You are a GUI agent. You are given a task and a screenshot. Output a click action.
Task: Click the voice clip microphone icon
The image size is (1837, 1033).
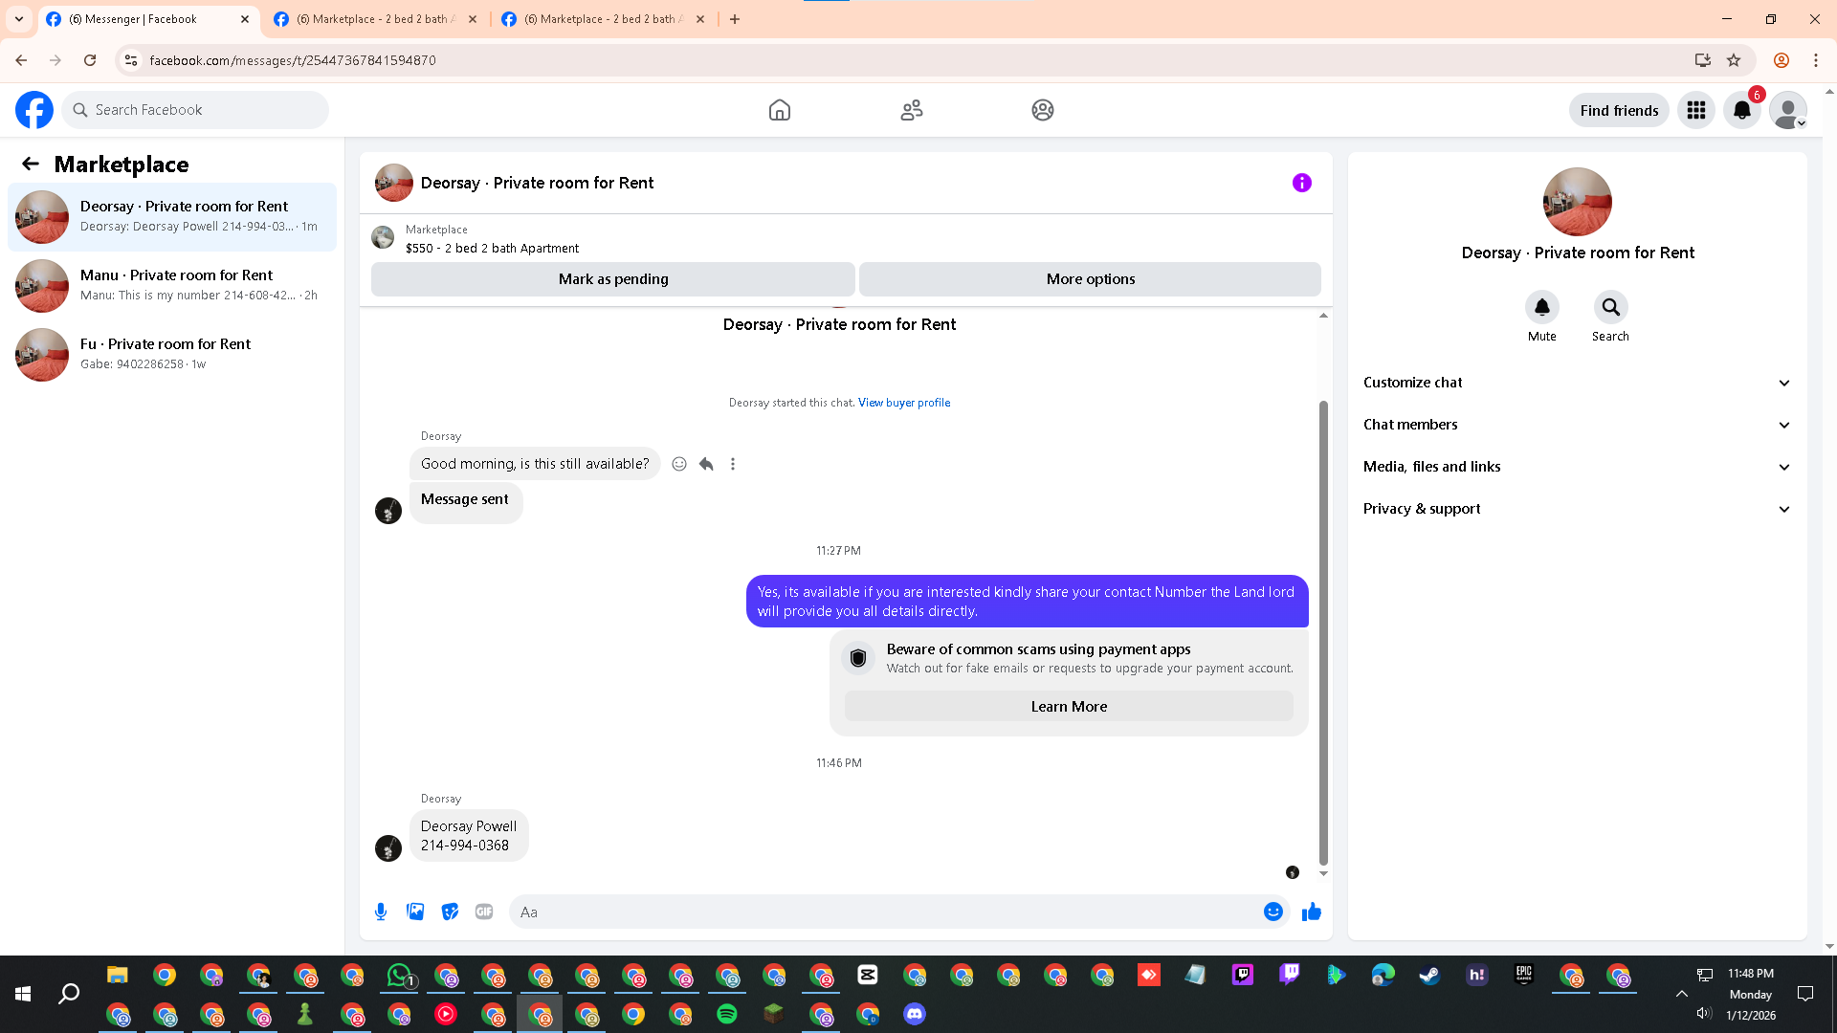click(x=381, y=912)
